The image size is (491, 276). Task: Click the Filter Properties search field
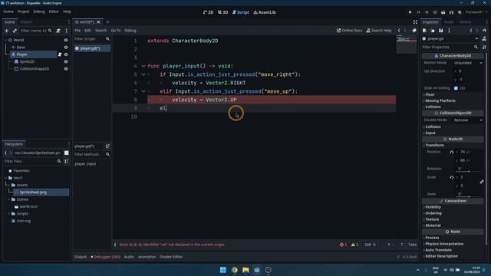[x=450, y=47]
